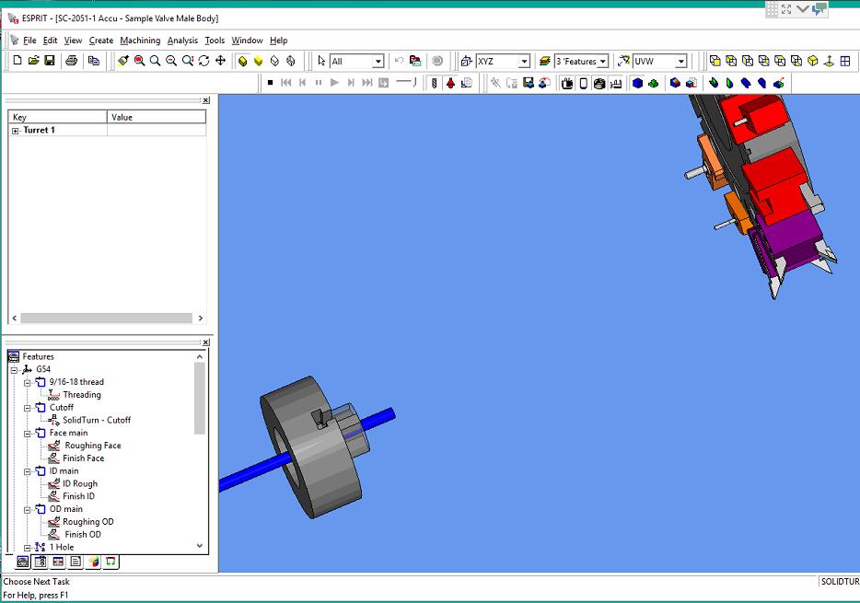Click the selection arrow cursor icon
This screenshot has height=603, width=860.
[321, 61]
